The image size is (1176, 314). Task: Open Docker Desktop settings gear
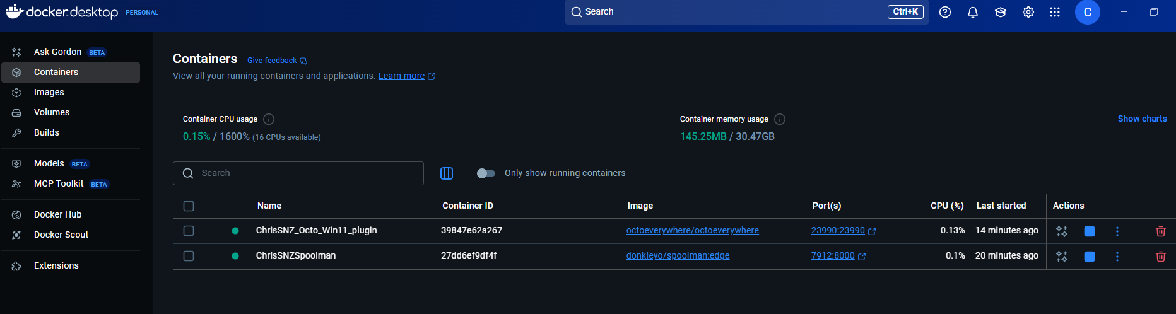[x=1028, y=12]
